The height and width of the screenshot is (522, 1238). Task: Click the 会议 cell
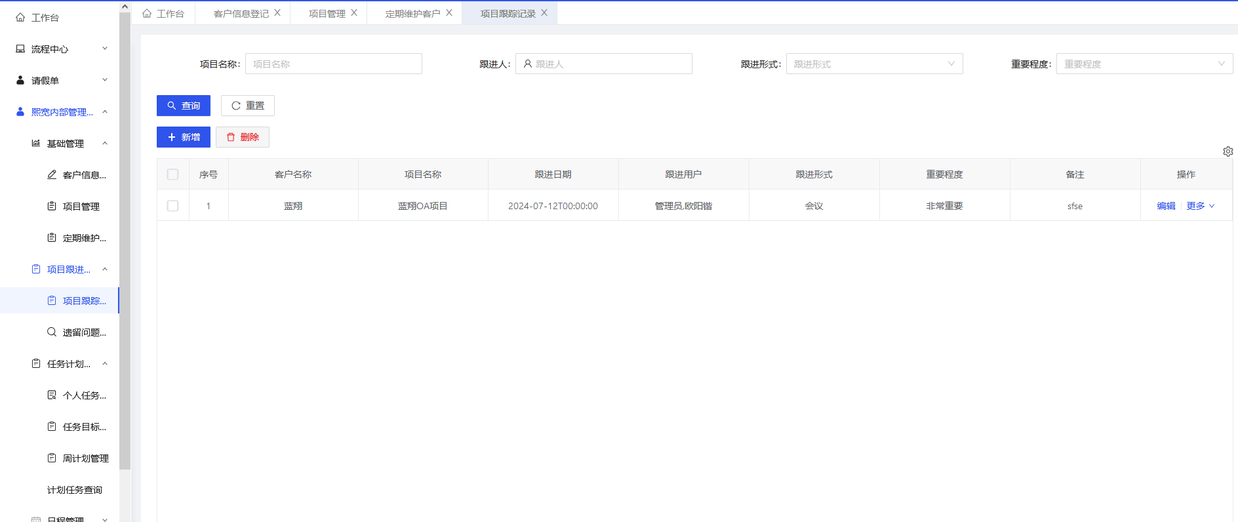814,206
